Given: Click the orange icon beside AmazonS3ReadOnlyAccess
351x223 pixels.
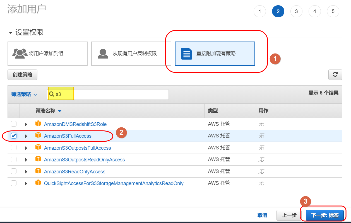Looking at the screenshot, I should point(38,171).
